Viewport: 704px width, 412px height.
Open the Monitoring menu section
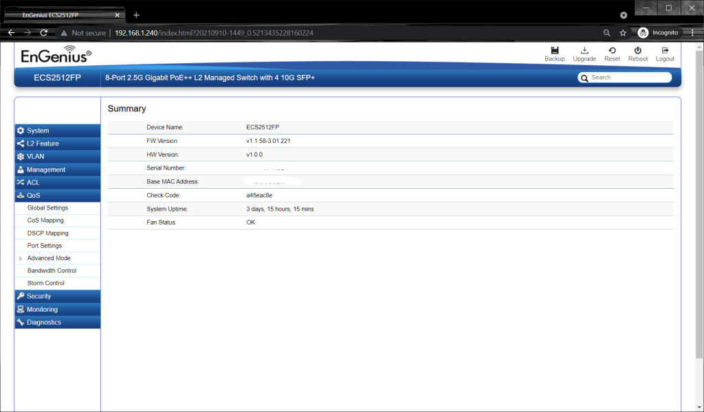58,309
